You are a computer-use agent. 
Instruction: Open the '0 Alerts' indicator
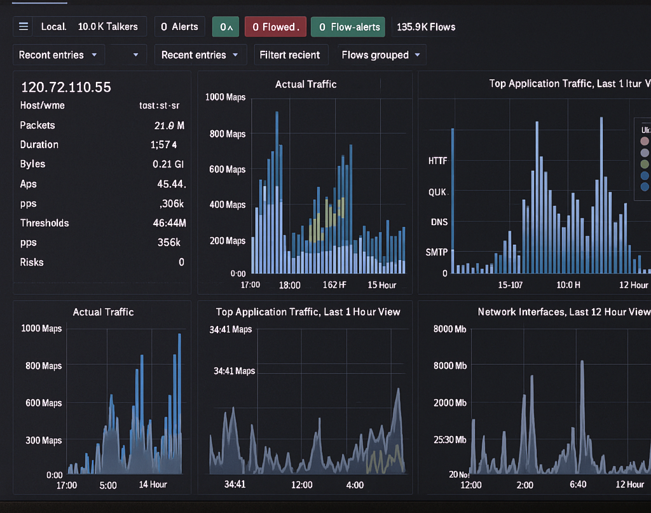pos(179,27)
